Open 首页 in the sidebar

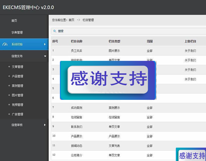[x=14, y=21]
